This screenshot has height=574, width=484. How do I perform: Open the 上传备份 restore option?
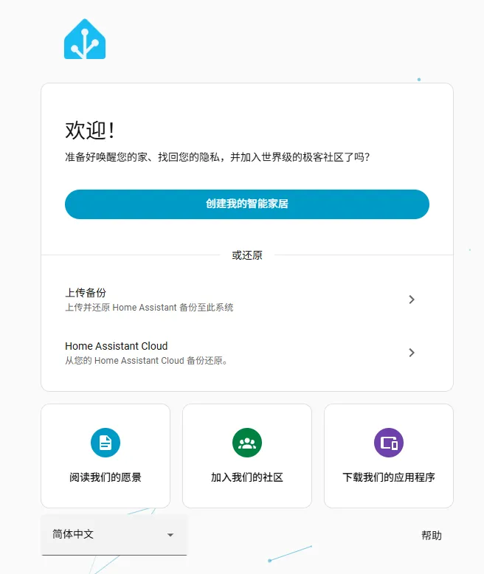(246, 300)
